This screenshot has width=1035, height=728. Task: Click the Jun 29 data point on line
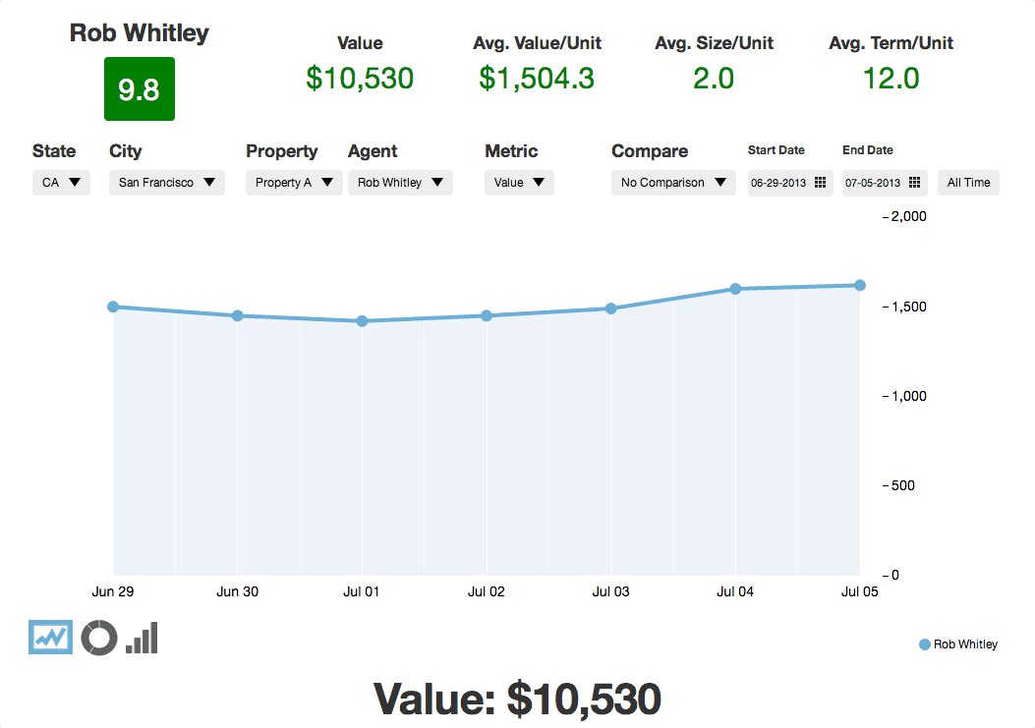click(x=113, y=307)
